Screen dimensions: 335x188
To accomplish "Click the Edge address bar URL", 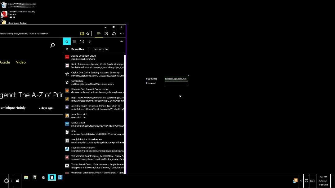I will pos(24,34).
